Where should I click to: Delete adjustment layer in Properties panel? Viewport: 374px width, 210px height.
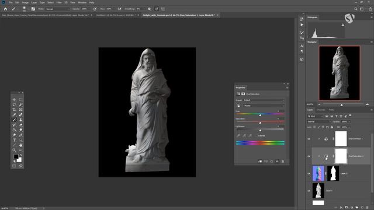(x=283, y=162)
